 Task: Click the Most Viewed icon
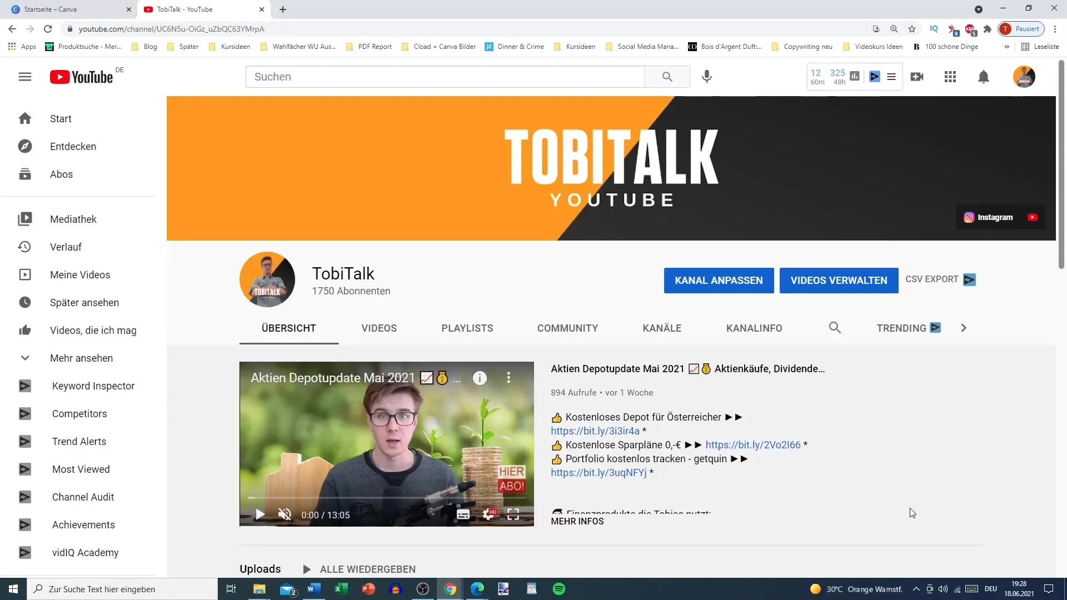(x=25, y=469)
